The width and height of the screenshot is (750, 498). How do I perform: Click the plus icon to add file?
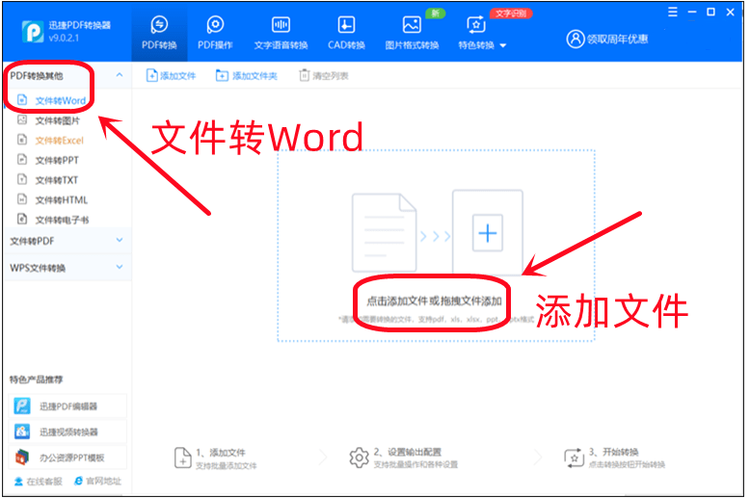[x=488, y=233]
